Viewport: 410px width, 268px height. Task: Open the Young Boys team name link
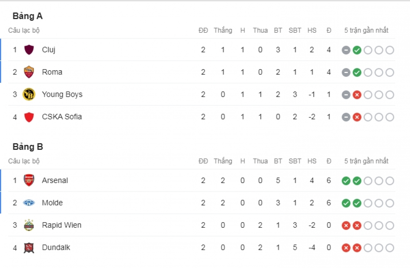pyautogui.click(x=62, y=94)
